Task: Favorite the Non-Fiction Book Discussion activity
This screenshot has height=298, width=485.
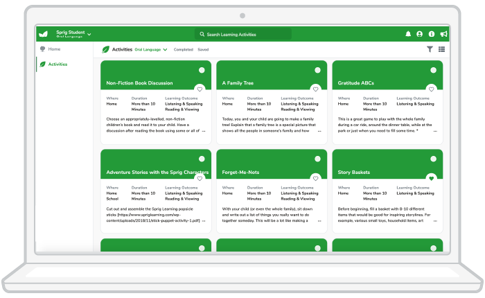Action: (x=200, y=89)
